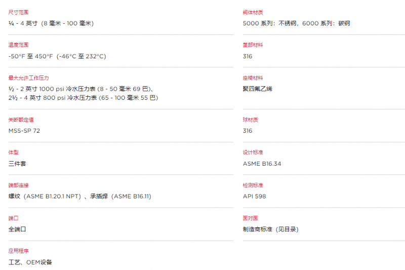Screen dimensions: 405x270
Task: Click the 制造商标准（见目录）text
Action: pyautogui.click(x=271, y=229)
